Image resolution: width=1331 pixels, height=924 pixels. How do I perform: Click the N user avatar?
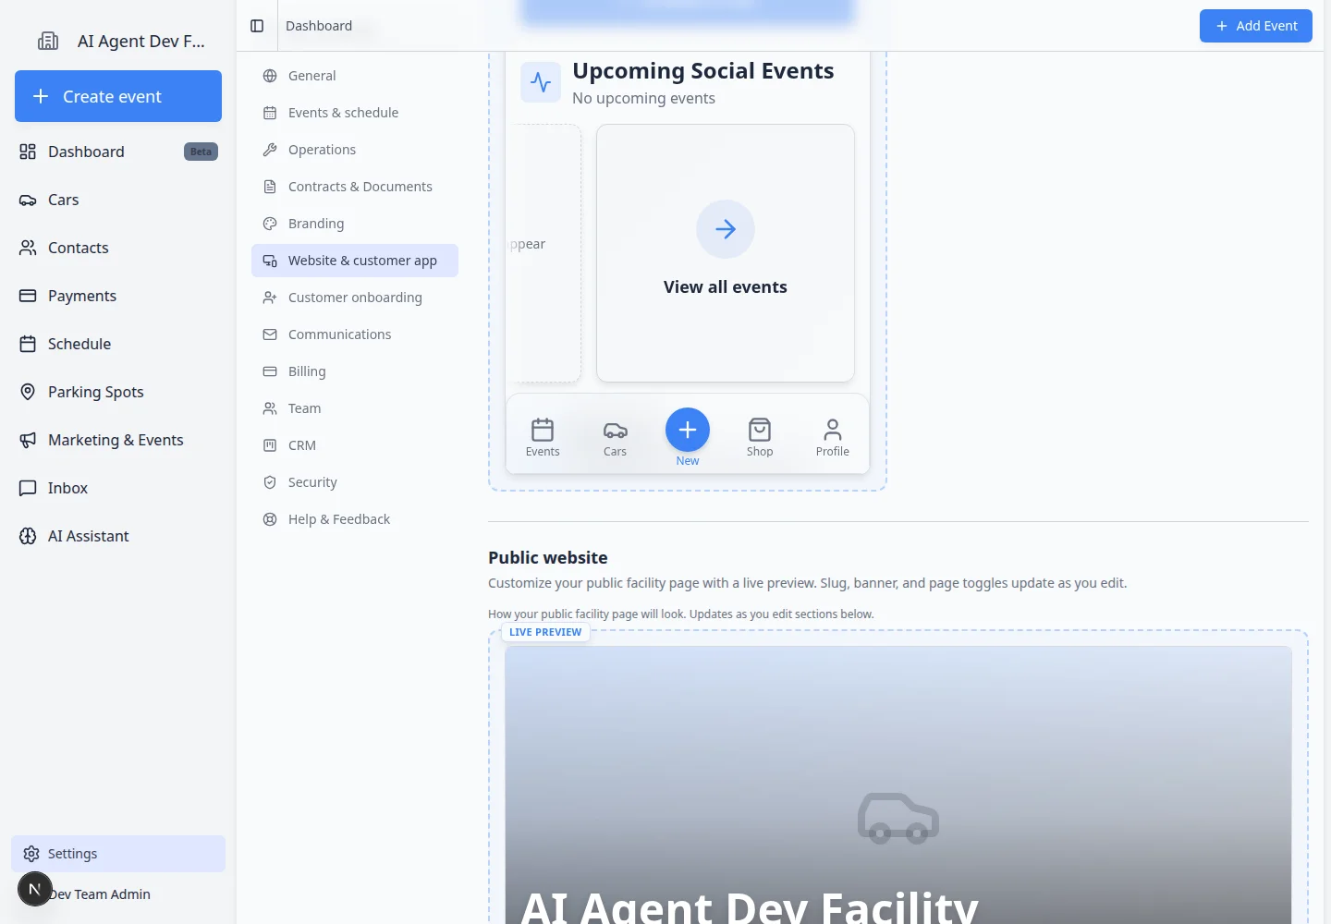pos(35,889)
